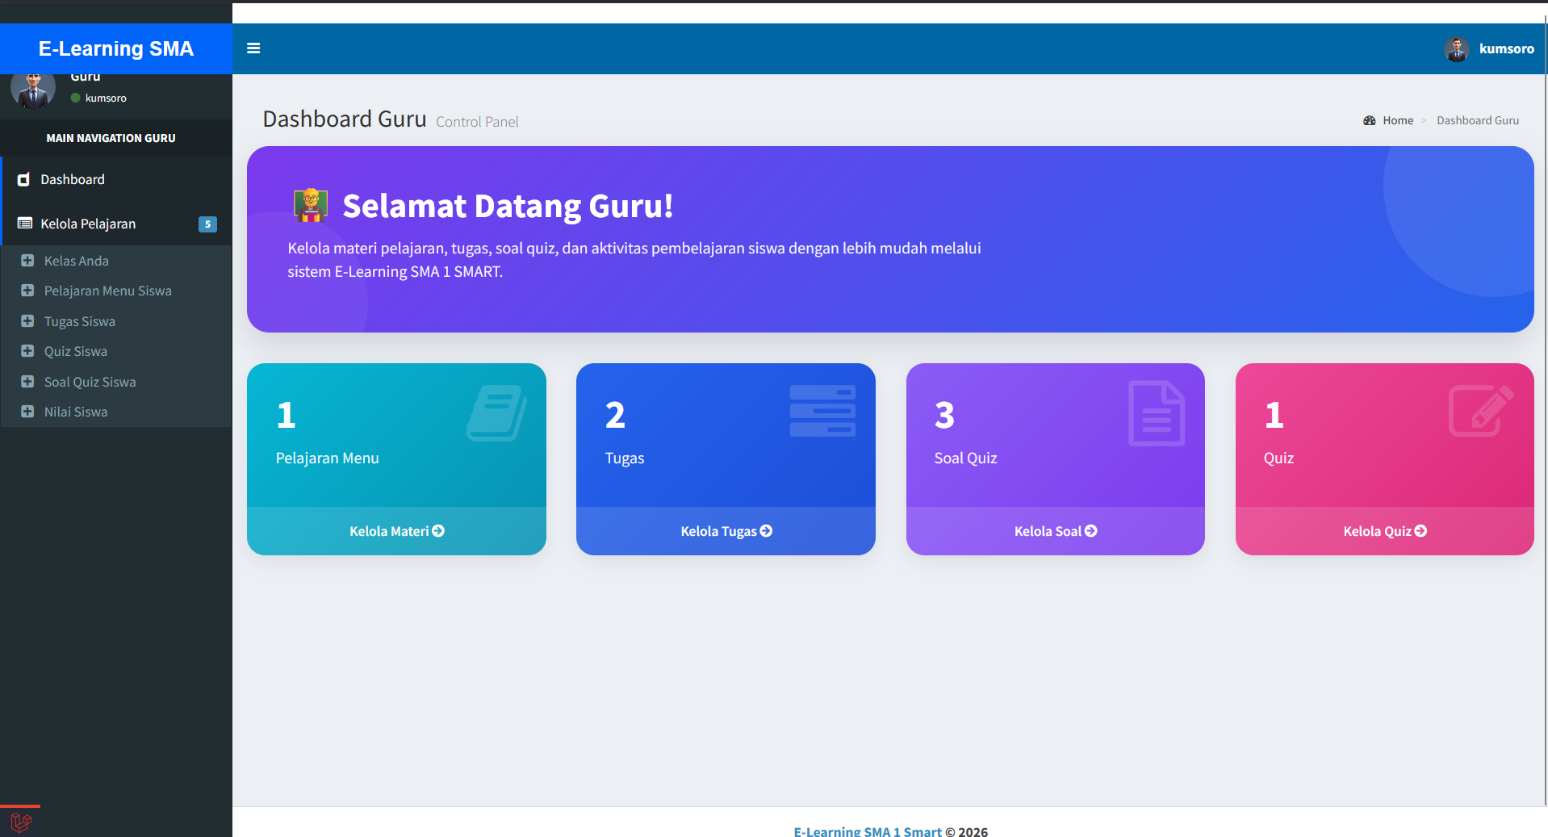
Task: Click the MAIN NAVIGATION GURU header
Action: pos(111,138)
